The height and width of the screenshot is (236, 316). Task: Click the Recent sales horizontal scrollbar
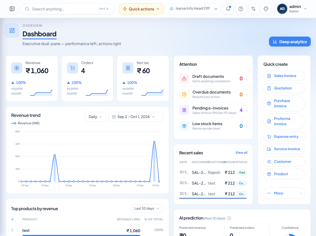[x=212, y=198]
